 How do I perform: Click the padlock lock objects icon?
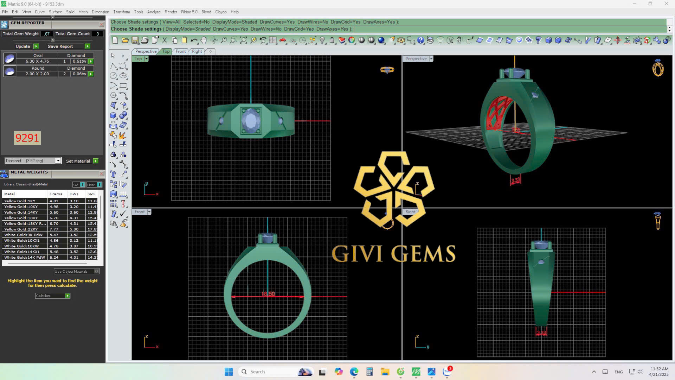(x=332, y=40)
